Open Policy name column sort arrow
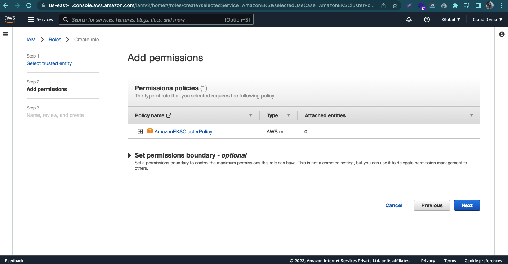The height and width of the screenshot is (264, 508). (251, 115)
